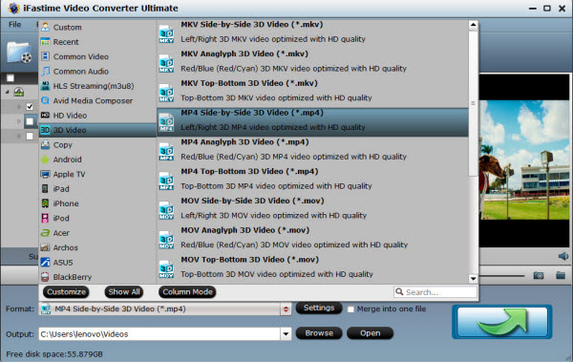Collapse the disc tree root node
This screenshot has width=573, height=362.
(x=8, y=92)
